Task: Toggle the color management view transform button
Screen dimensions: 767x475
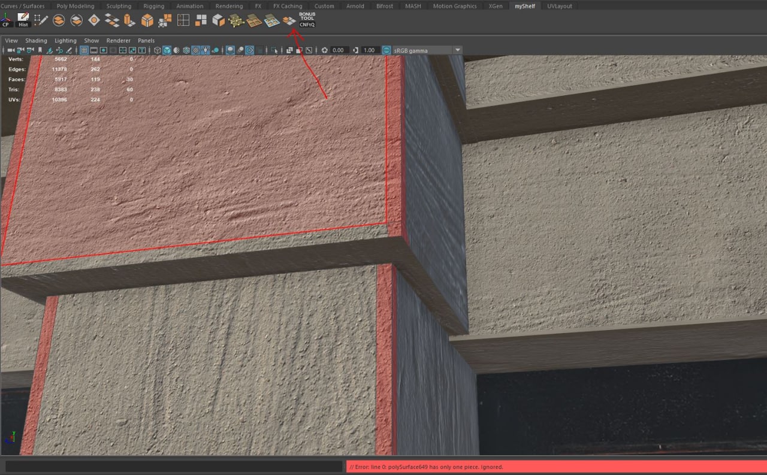Action: [386, 50]
